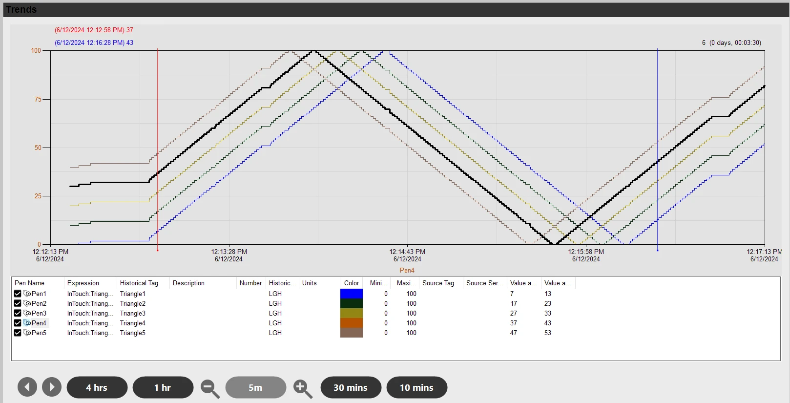
Task: Click the cursor difference readout 00:03:30
Action: (x=731, y=42)
